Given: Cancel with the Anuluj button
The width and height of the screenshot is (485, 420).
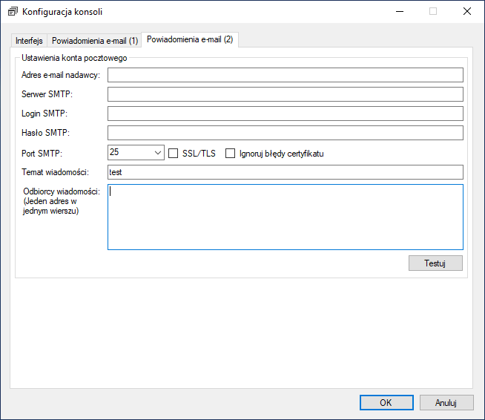Looking at the screenshot, I should click(x=446, y=403).
